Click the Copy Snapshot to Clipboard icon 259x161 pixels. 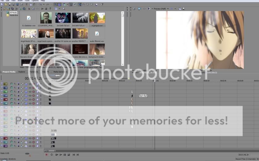(x=179, y=9)
